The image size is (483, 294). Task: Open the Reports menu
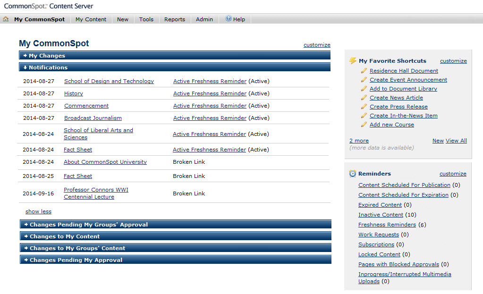(x=175, y=19)
